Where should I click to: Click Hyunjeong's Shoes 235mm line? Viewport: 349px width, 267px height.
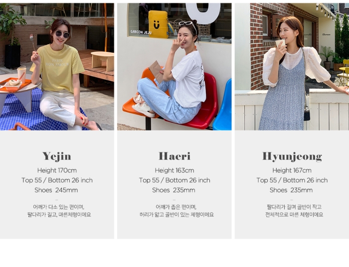291,190
